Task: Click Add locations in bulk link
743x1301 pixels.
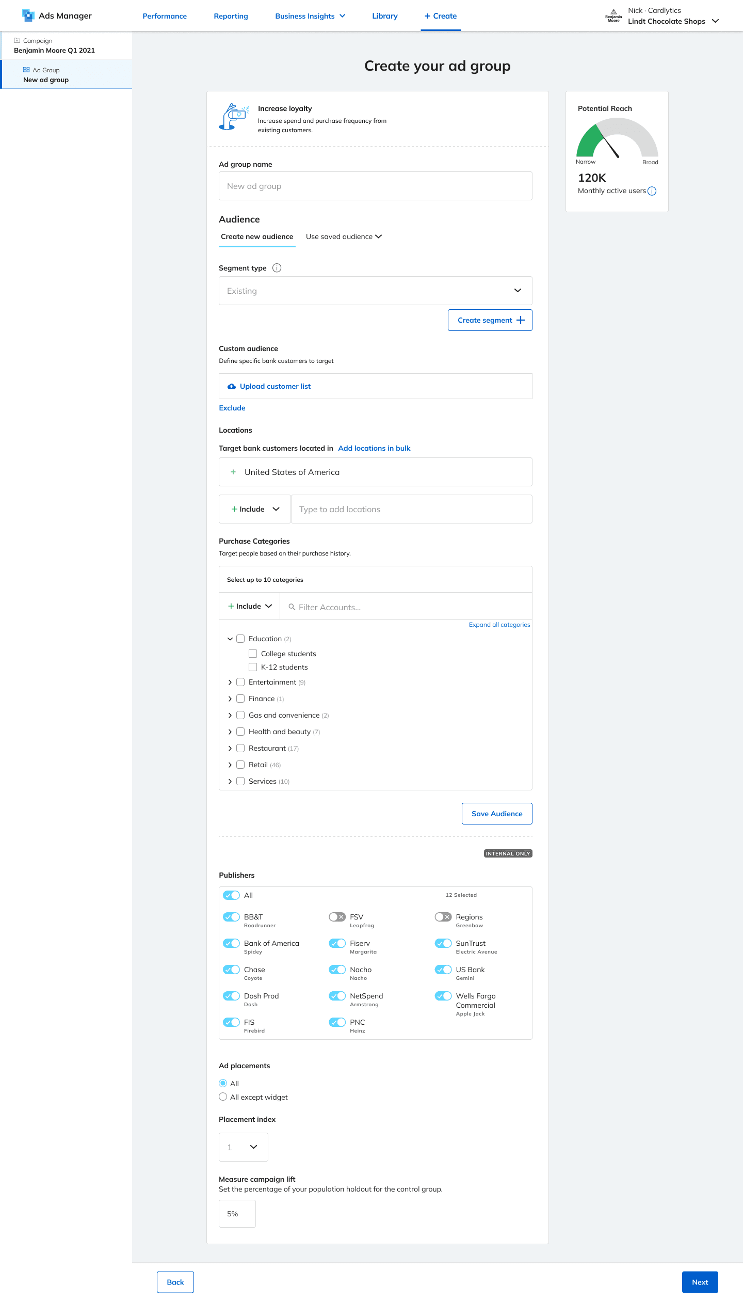Action: tap(375, 448)
